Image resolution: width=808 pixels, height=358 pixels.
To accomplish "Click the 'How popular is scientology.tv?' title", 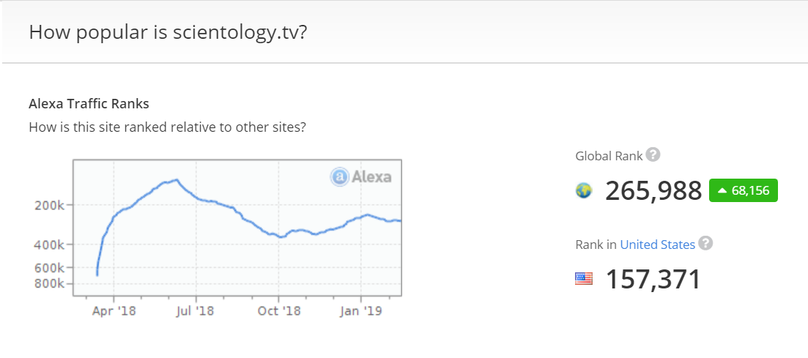I will click(x=168, y=32).
